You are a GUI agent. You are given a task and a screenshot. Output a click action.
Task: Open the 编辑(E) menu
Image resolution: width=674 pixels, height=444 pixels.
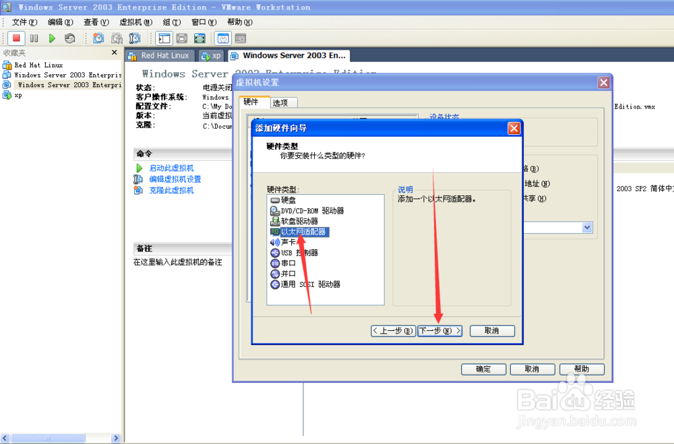(x=60, y=22)
